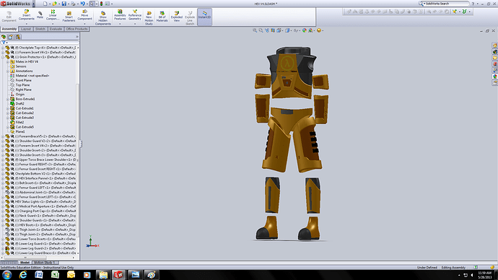Click the Zoom to Fit icon
This screenshot has height=280, width=498.
tap(254, 30)
